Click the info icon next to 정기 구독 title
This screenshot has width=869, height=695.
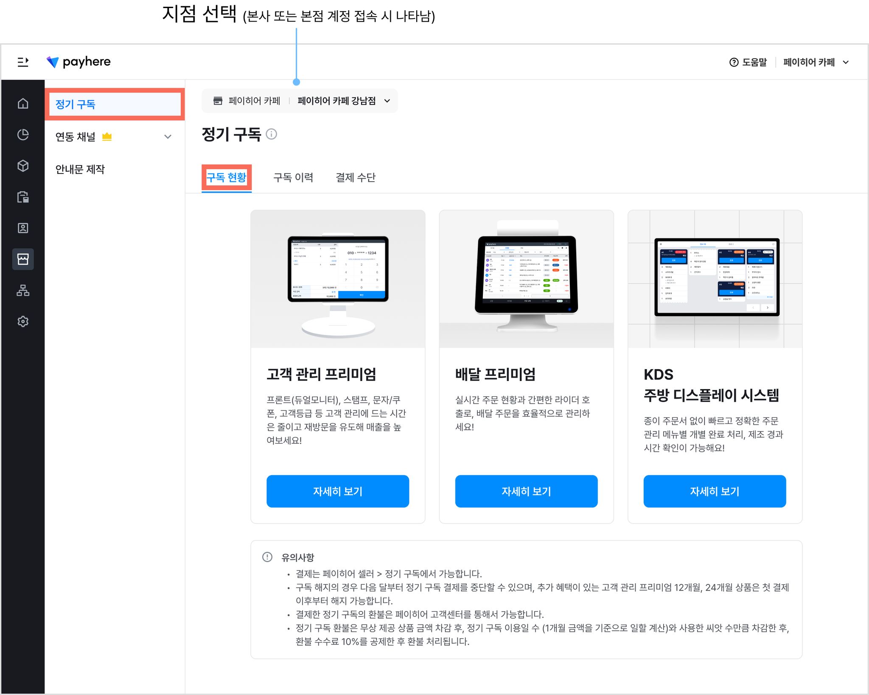point(271,134)
